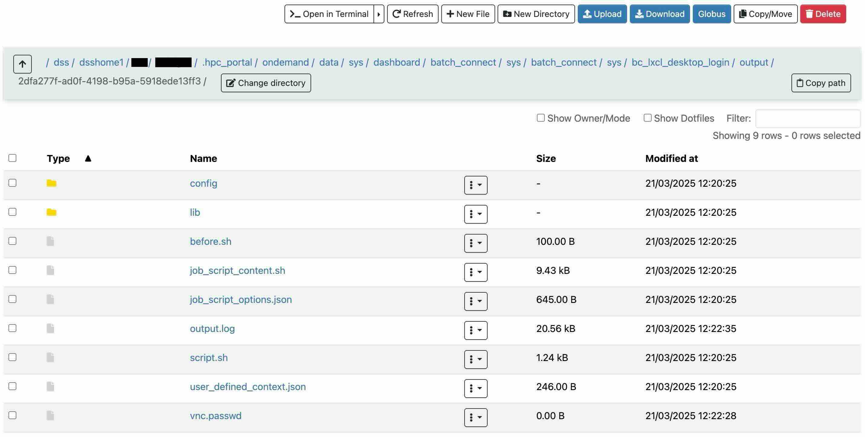Check the select-all checkbox in header
Viewport: 865px width, 437px height.
(x=12, y=158)
